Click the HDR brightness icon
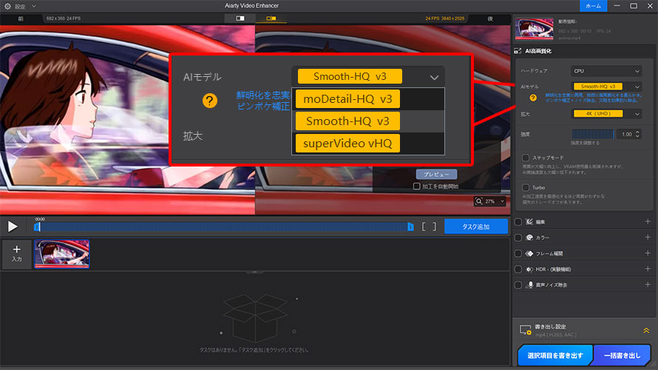Screen dimensions: 658x370 click(529, 269)
